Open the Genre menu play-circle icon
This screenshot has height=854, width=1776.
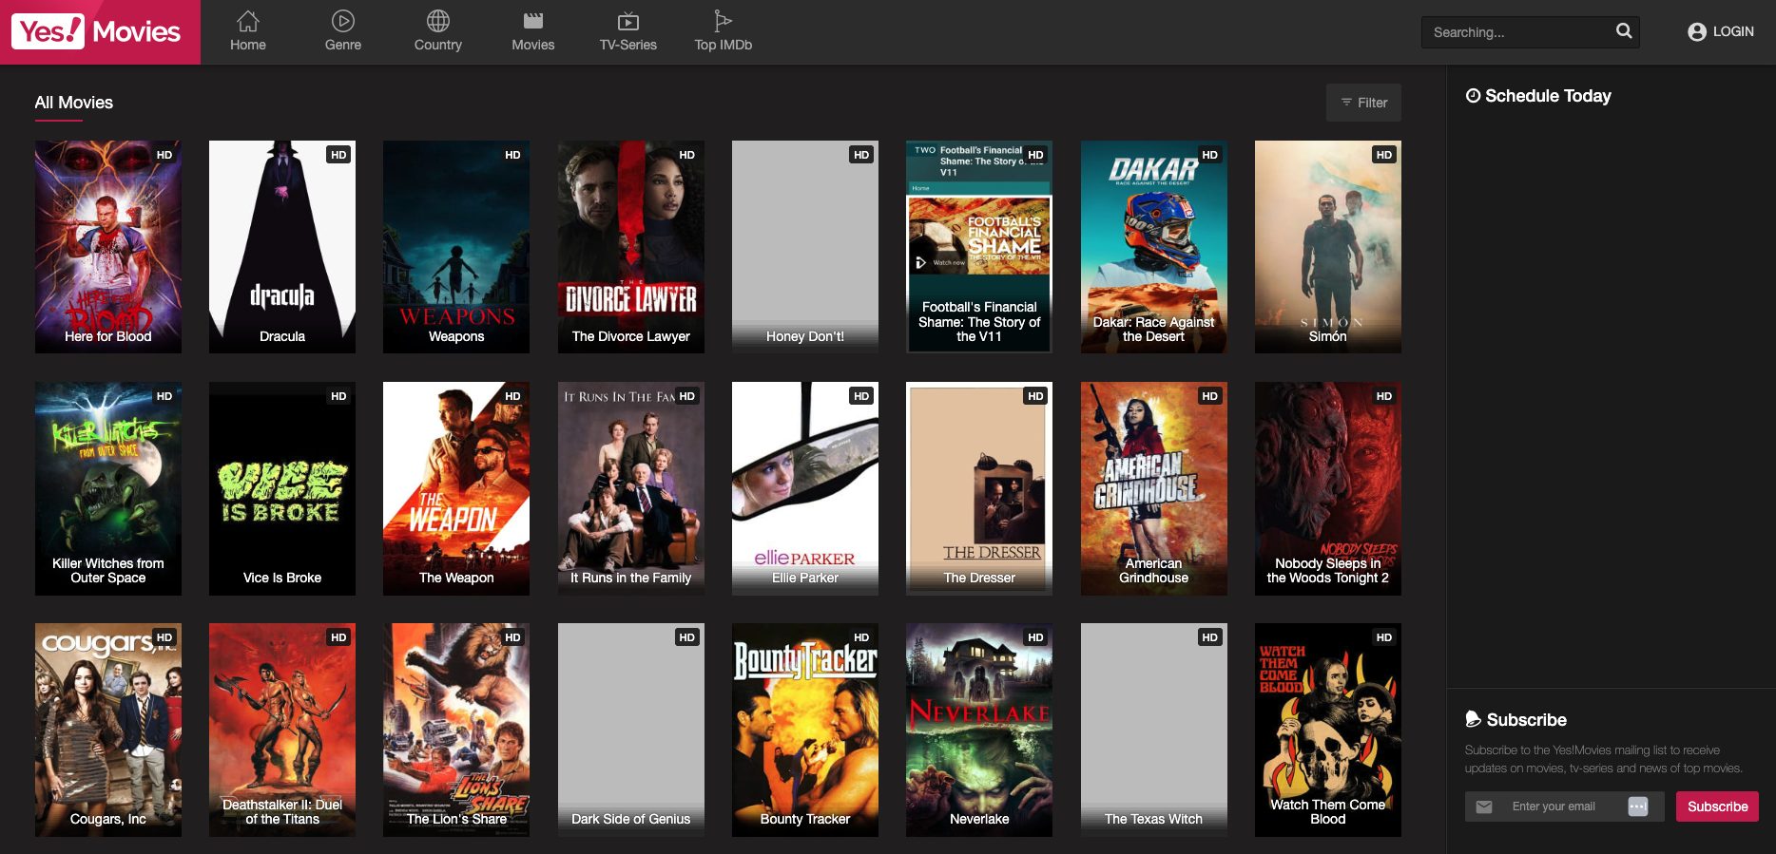coord(342,20)
